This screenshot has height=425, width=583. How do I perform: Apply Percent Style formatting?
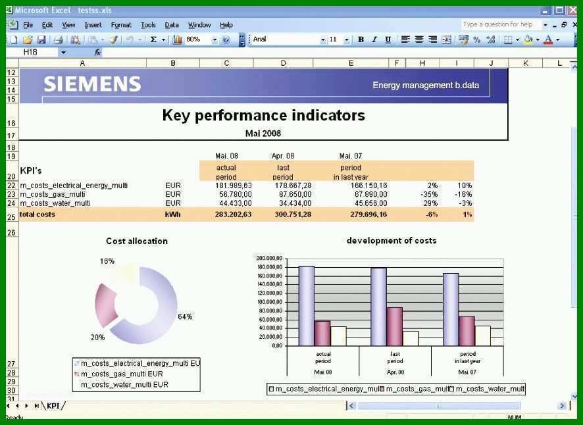pos(477,39)
